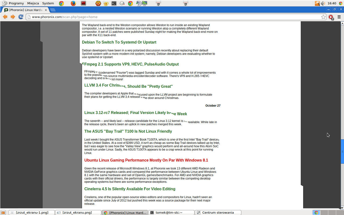
Task: Reload the Phoronix page
Action: coord(21,17)
